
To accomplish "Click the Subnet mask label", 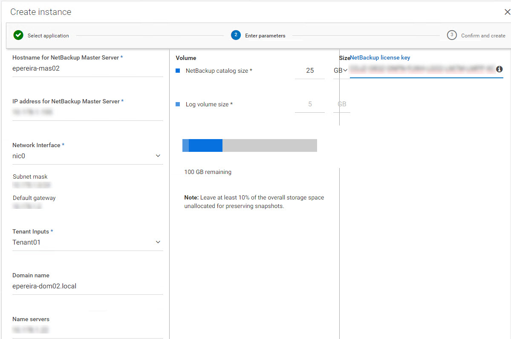I will pos(30,177).
